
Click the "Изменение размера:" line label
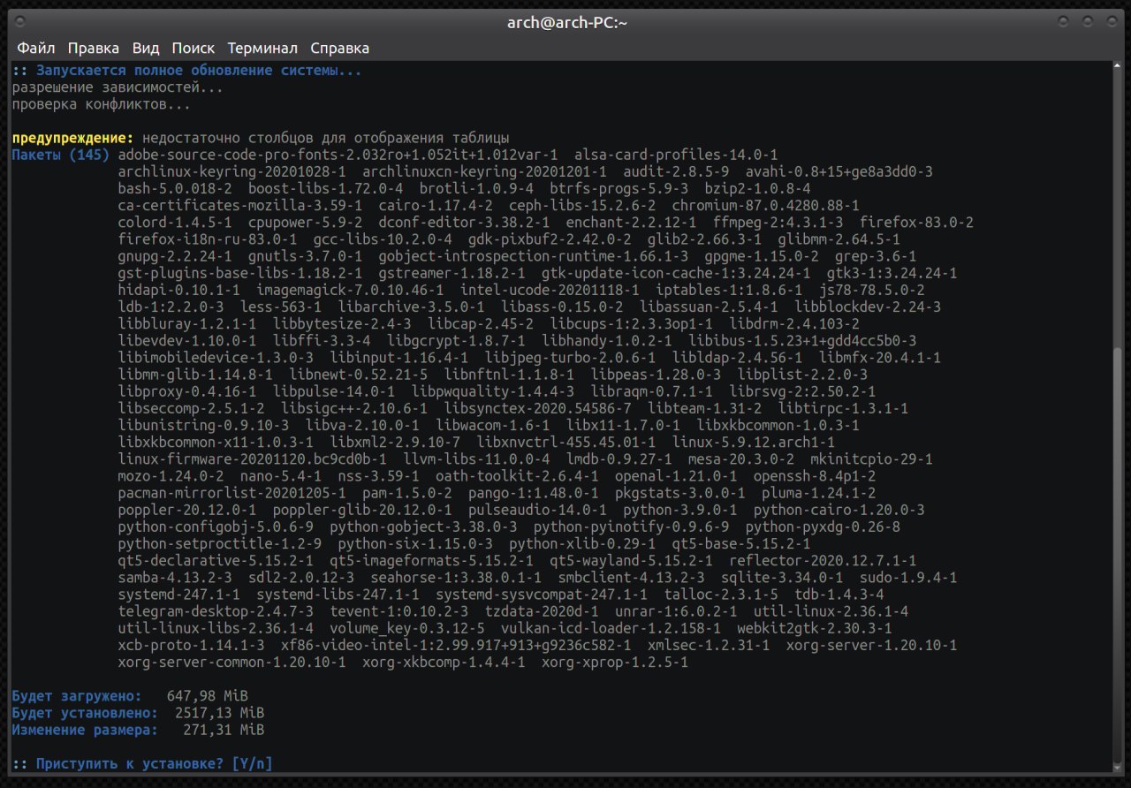point(85,730)
